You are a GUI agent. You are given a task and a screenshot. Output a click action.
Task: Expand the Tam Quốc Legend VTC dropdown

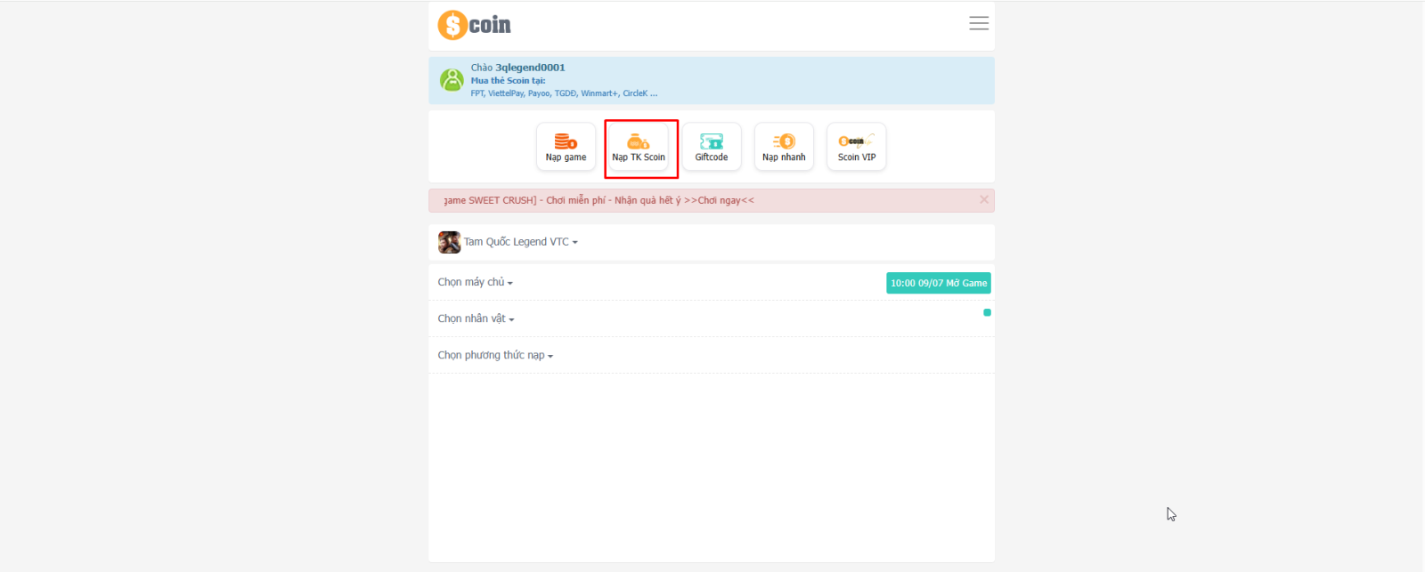click(x=521, y=242)
